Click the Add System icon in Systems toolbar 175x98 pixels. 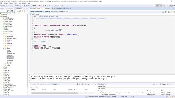[x=8, y=11]
